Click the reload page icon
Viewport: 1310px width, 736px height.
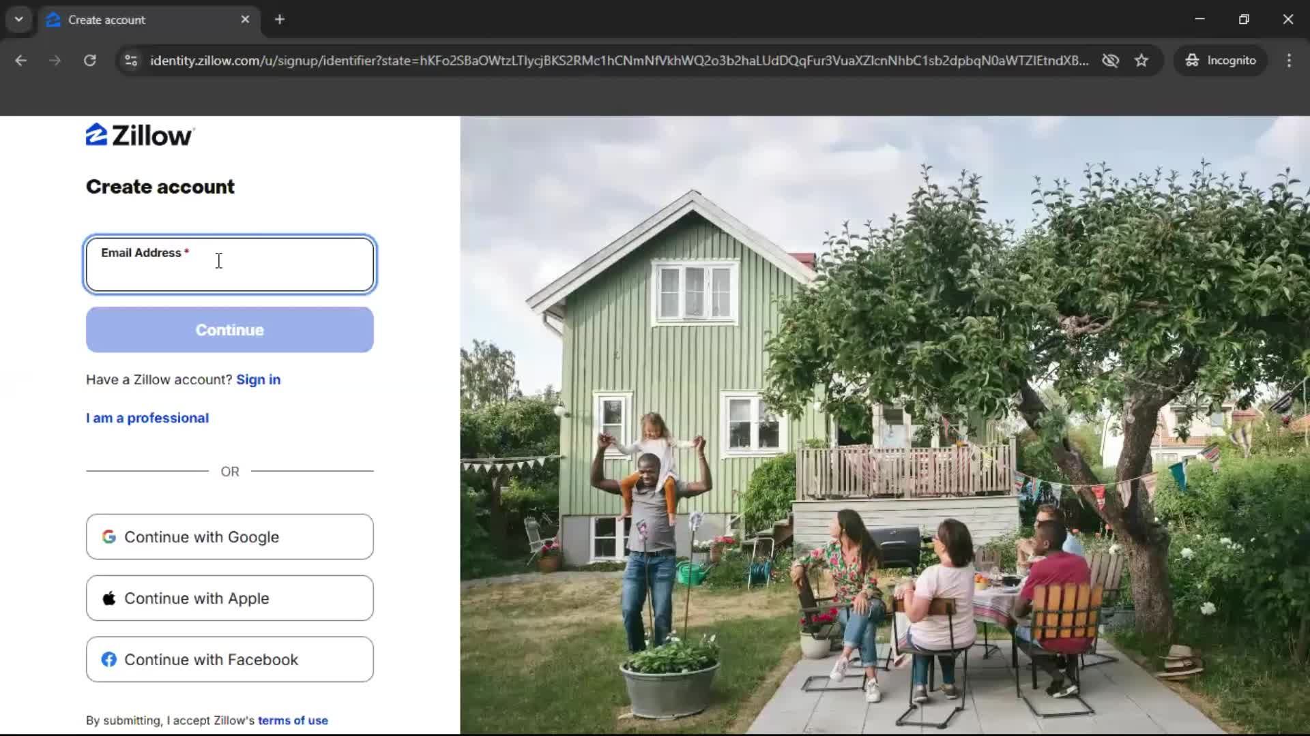[89, 60]
